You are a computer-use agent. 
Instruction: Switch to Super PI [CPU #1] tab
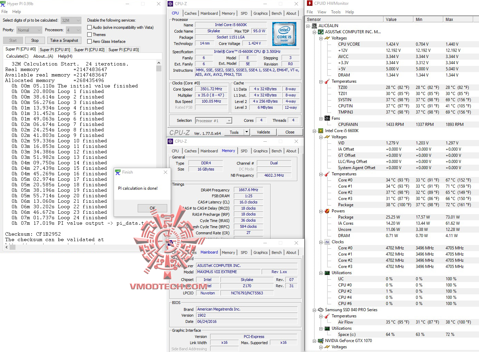coord(55,50)
